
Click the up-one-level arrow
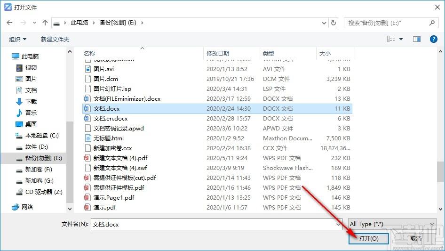tap(45, 23)
